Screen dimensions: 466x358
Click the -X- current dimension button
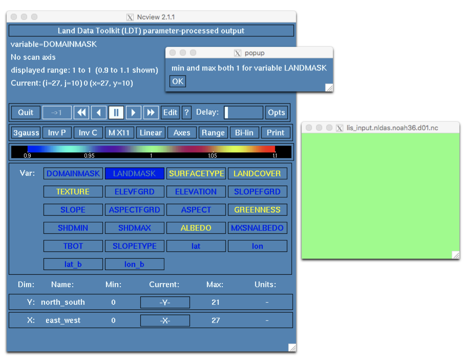click(x=165, y=321)
